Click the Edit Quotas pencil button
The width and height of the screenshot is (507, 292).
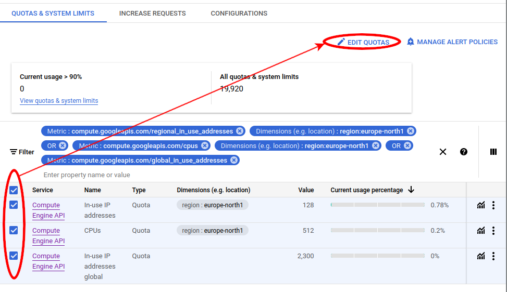[x=363, y=42]
